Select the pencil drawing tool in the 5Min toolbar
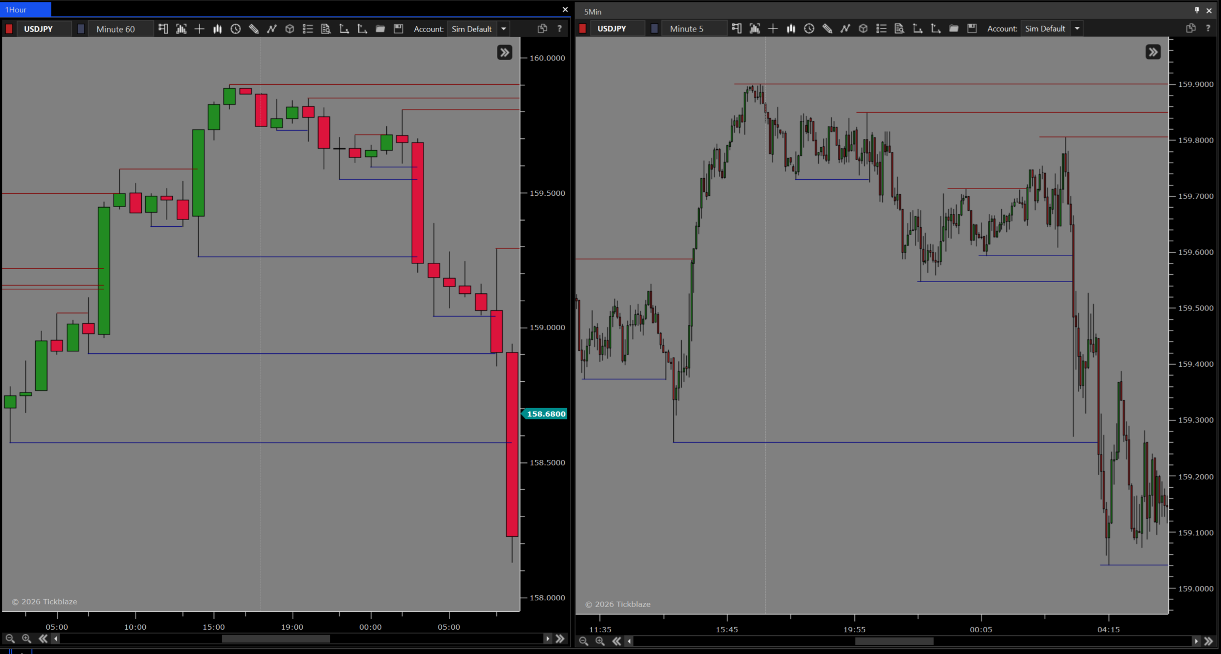This screenshot has width=1221, height=654. tap(827, 28)
